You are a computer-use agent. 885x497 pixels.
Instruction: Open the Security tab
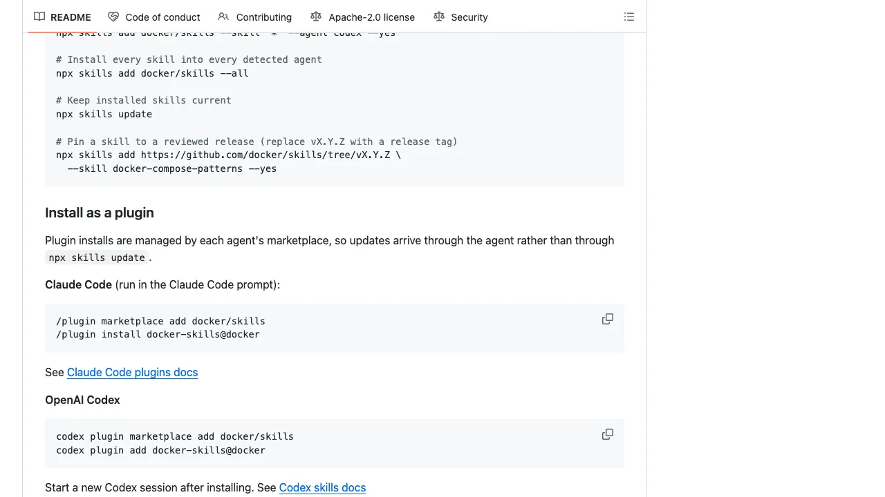460,17
